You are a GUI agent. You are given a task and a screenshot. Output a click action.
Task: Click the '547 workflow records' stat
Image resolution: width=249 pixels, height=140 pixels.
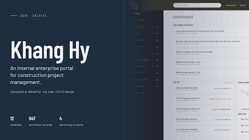41,122
